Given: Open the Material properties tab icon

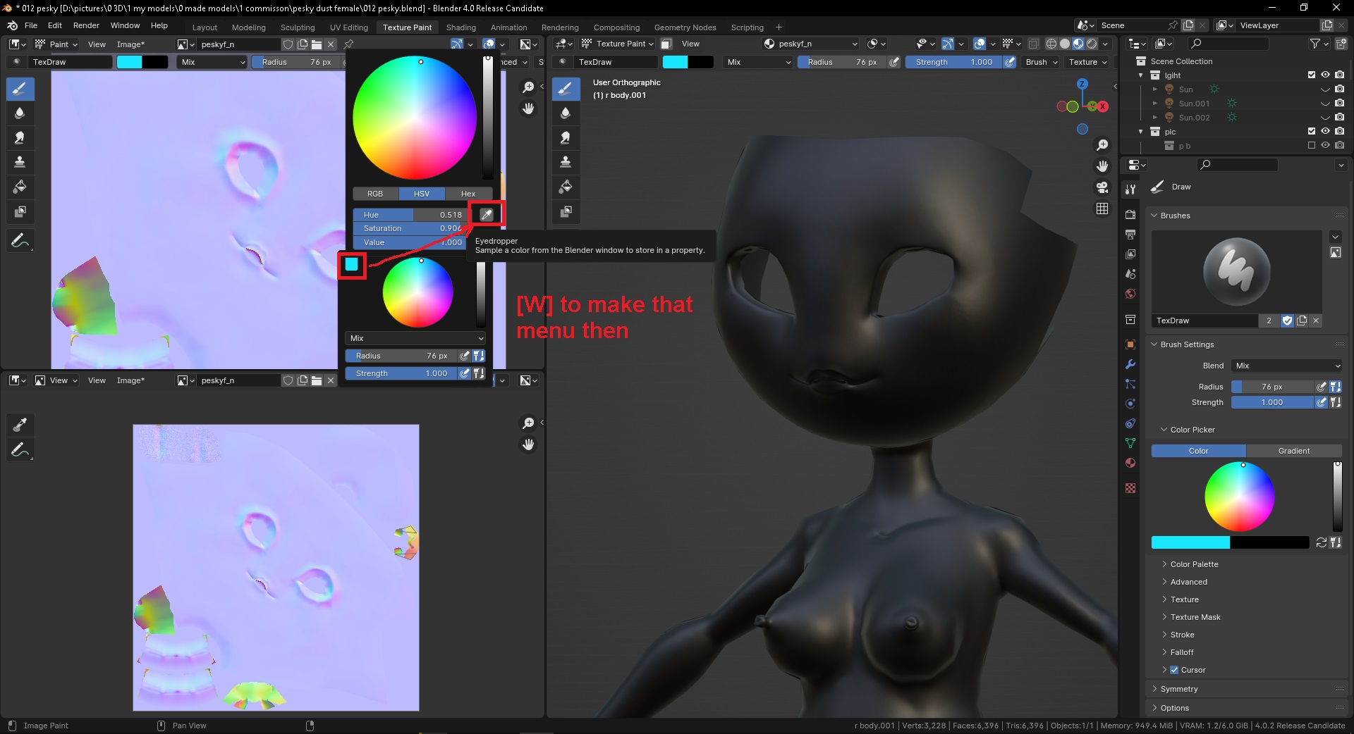Looking at the screenshot, I should pyautogui.click(x=1130, y=463).
